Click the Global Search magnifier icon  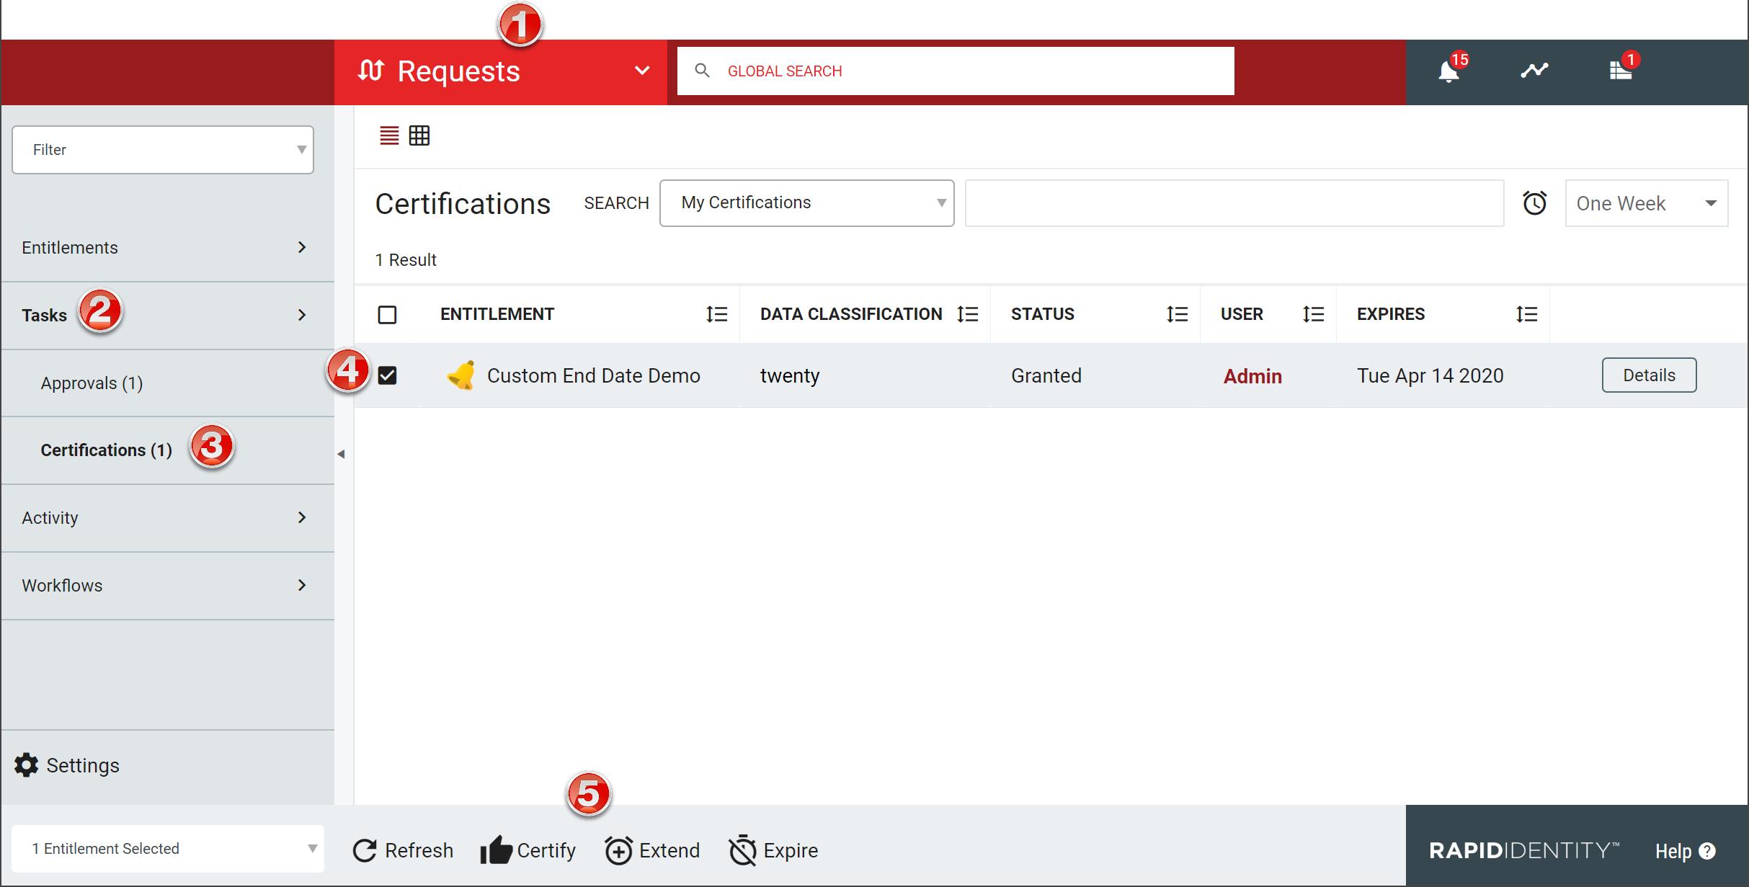coord(702,71)
